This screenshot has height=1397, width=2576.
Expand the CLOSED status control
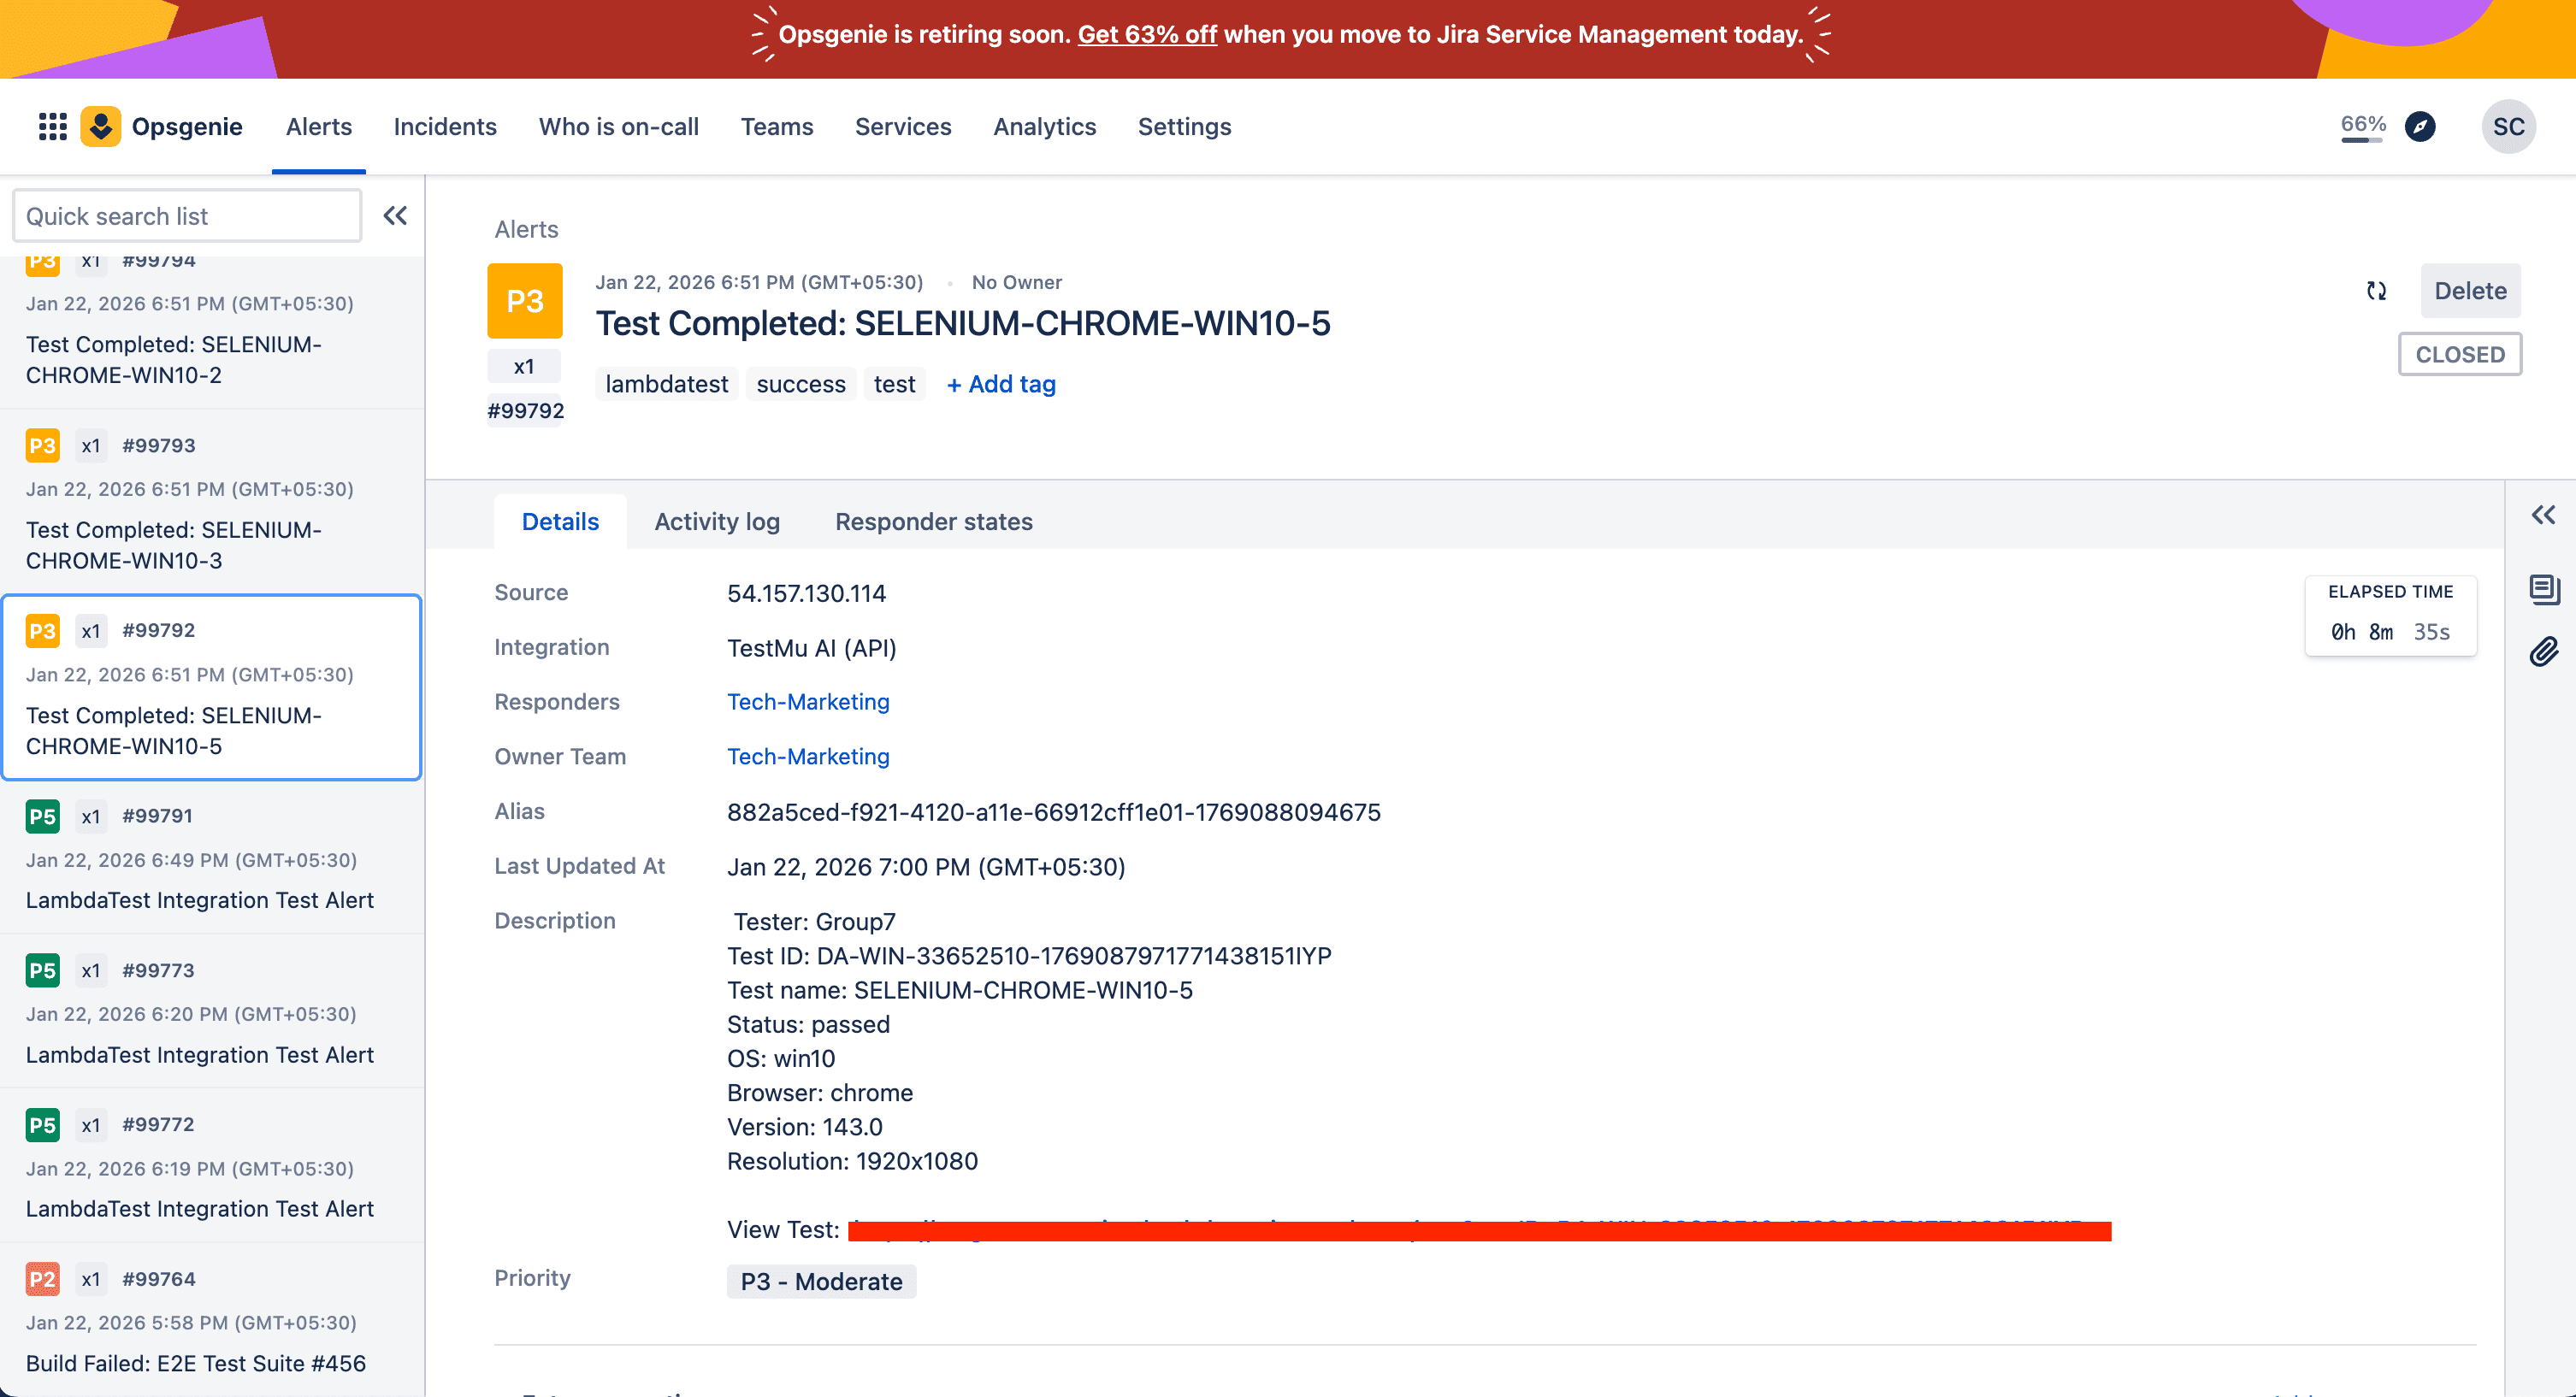click(x=2460, y=353)
